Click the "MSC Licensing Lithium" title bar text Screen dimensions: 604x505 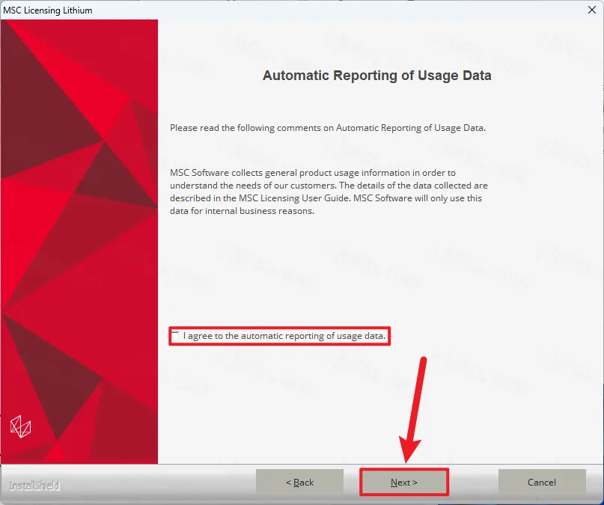point(48,10)
